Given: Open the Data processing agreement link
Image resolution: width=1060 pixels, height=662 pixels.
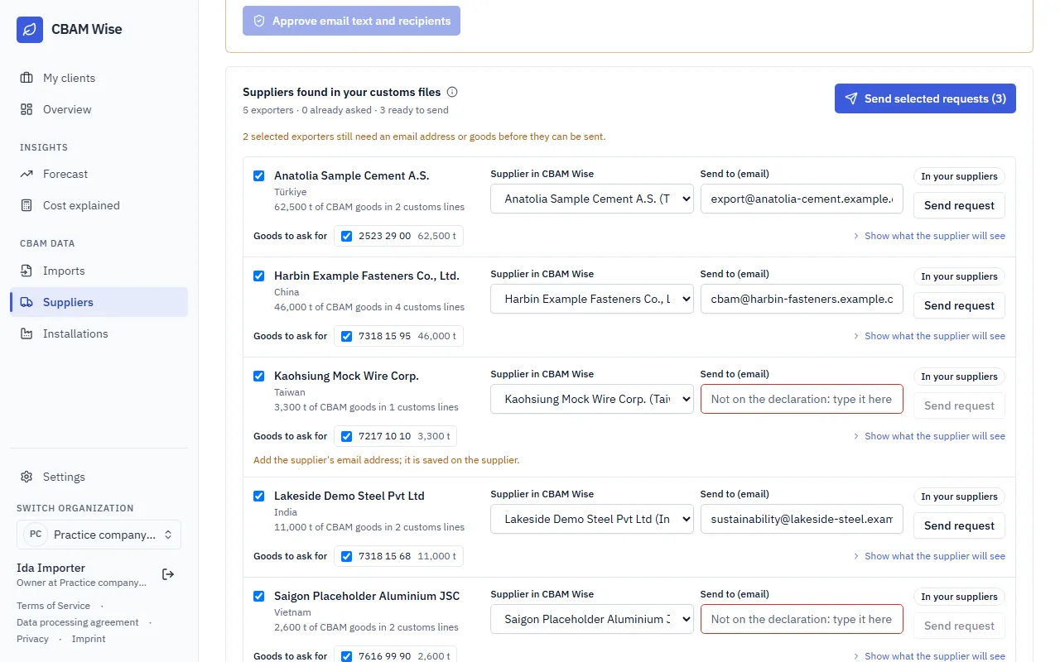Looking at the screenshot, I should coord(78,622).
